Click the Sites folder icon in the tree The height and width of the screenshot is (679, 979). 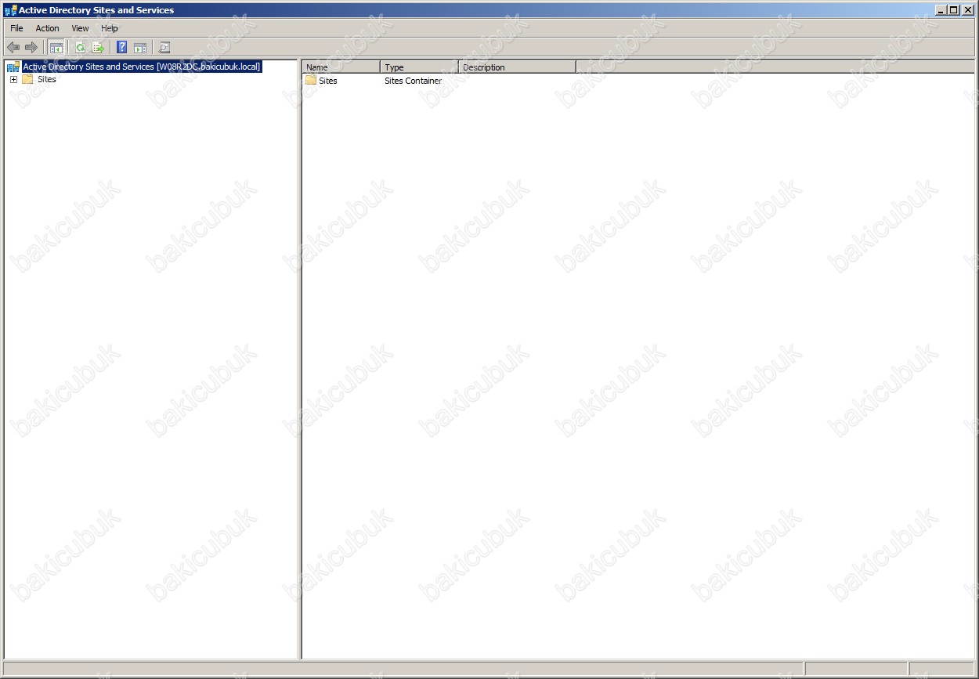coord(27,79)
